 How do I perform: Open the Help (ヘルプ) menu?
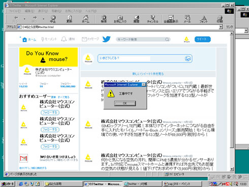[x=91, y=11]
